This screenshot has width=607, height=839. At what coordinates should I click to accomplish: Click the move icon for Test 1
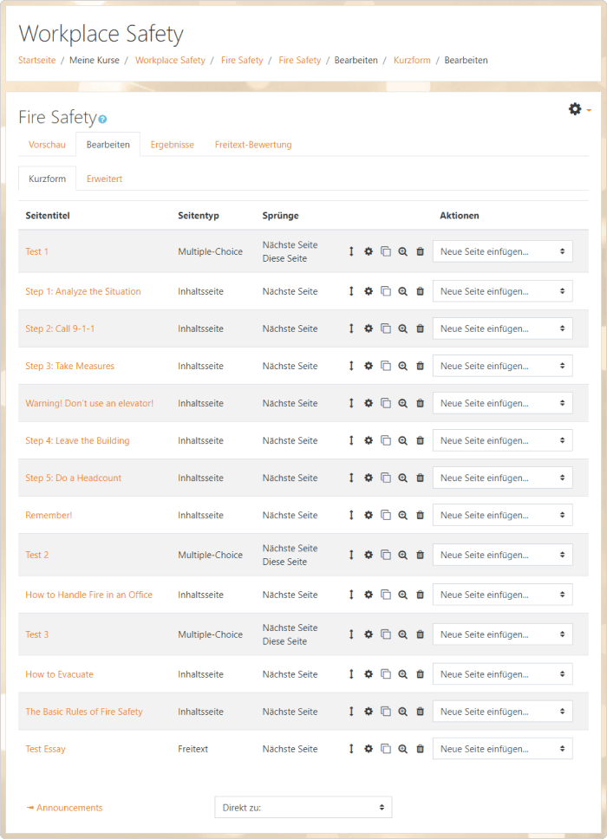coord(351,251)
